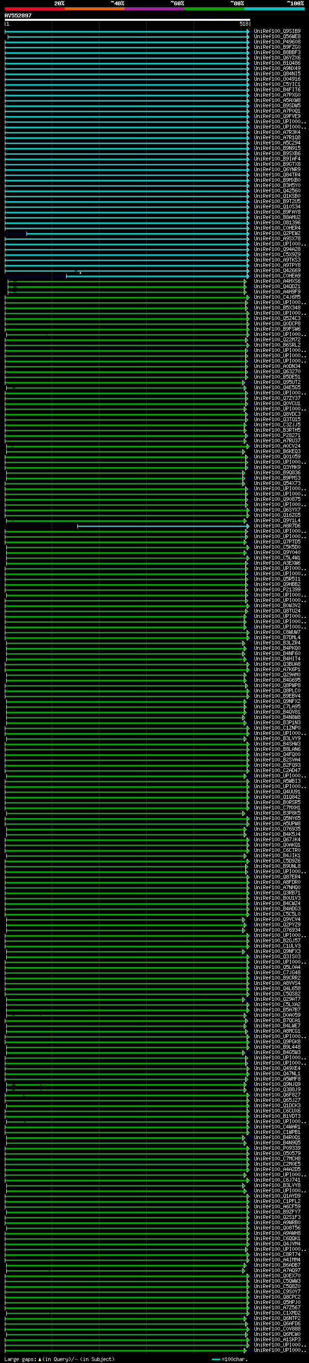Select hit UniRef100_O76935
Screen dimensions: 309x1363
pyautogui.click(x=277, y=829)
